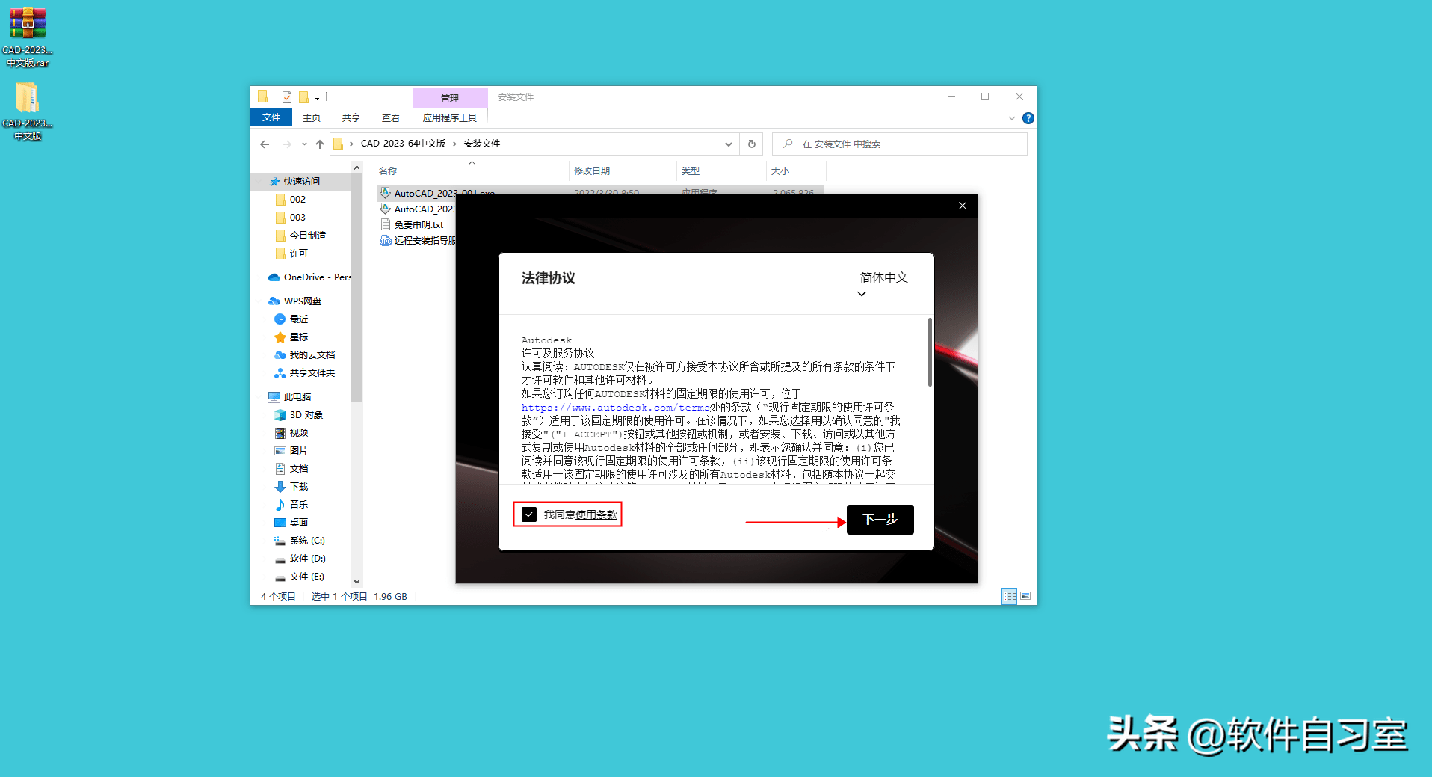The image size is (1432, 777).
Task: Switch to large icons view layout
Action: (1025, 596)
